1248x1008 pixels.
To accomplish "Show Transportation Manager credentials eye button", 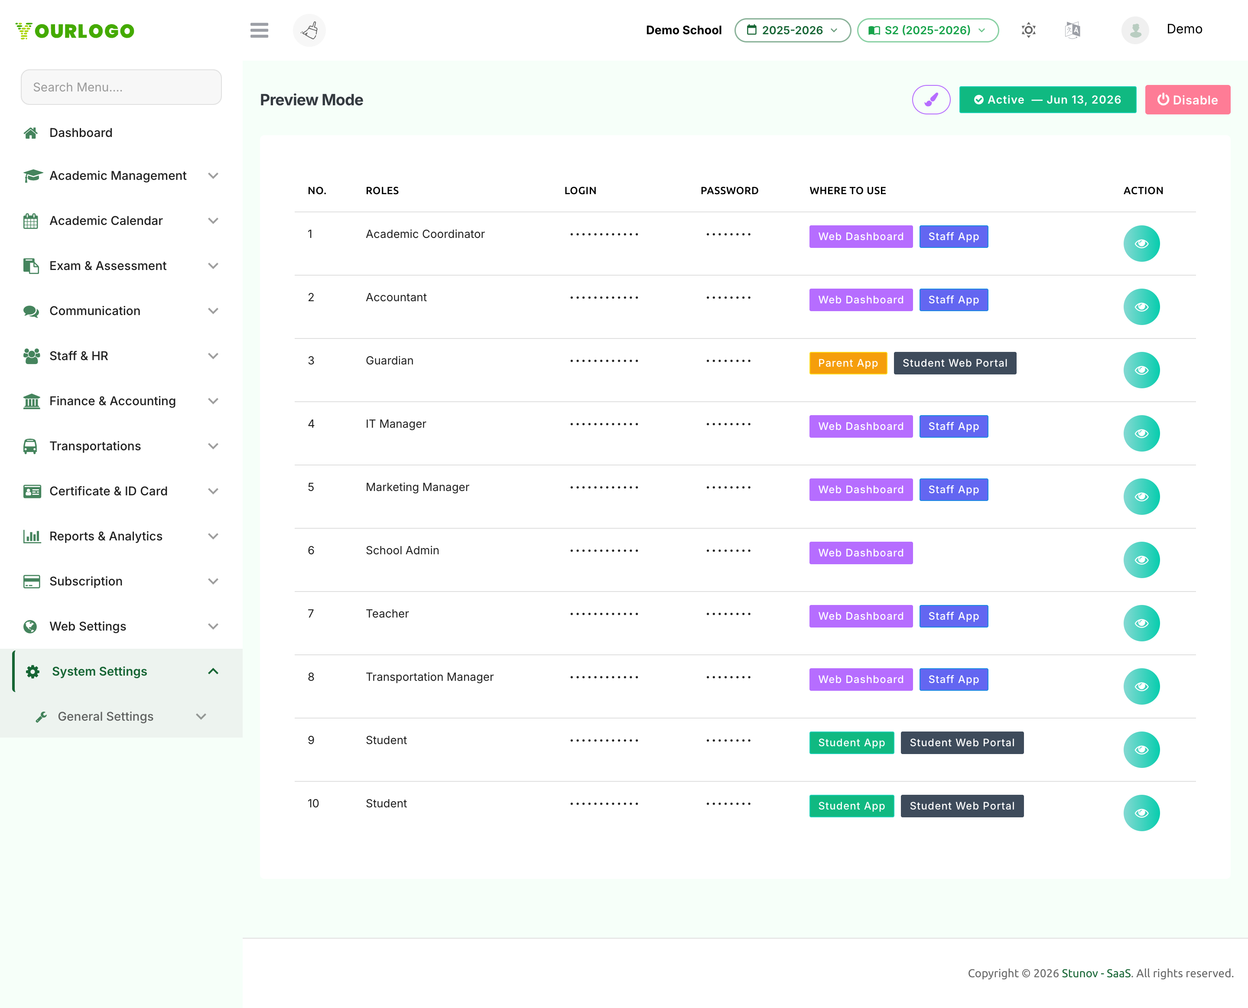I will pos(1141,687).
